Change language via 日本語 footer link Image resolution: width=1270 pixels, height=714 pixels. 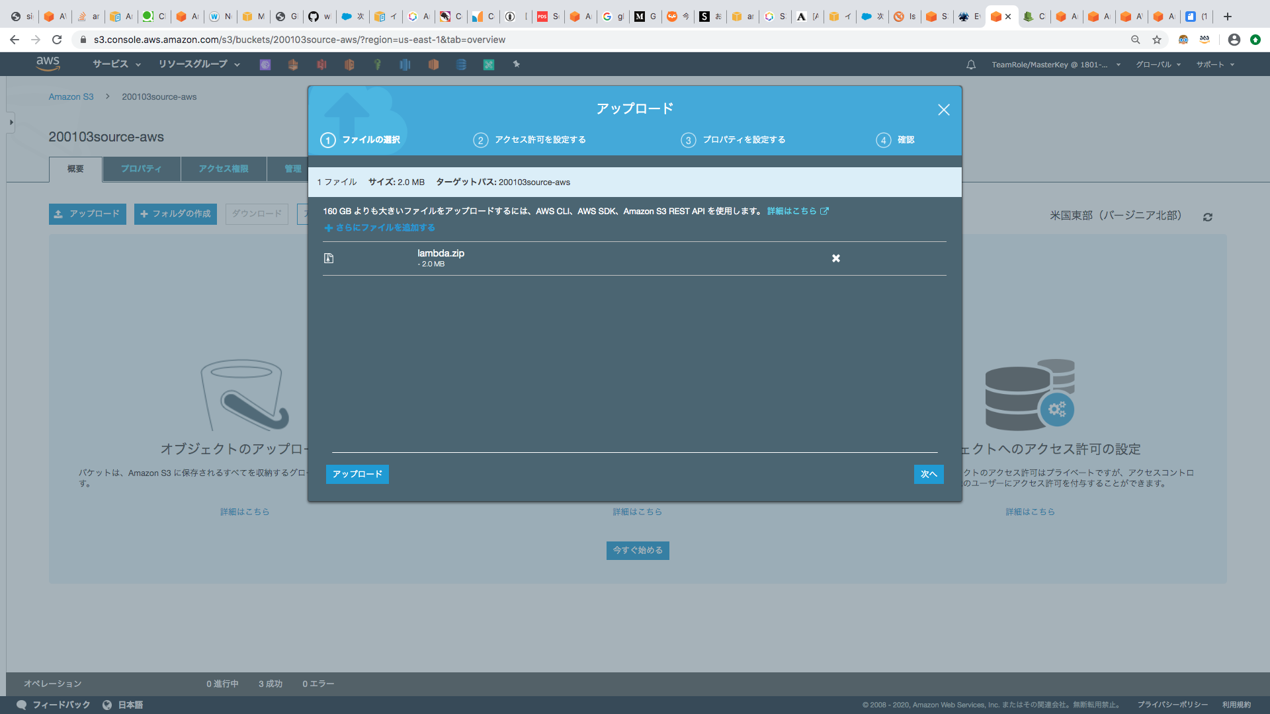(123, 705)
